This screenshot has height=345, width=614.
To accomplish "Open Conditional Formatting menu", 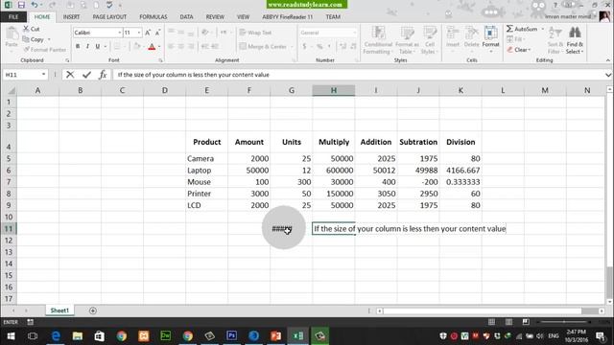I will [x=378, y=40].
